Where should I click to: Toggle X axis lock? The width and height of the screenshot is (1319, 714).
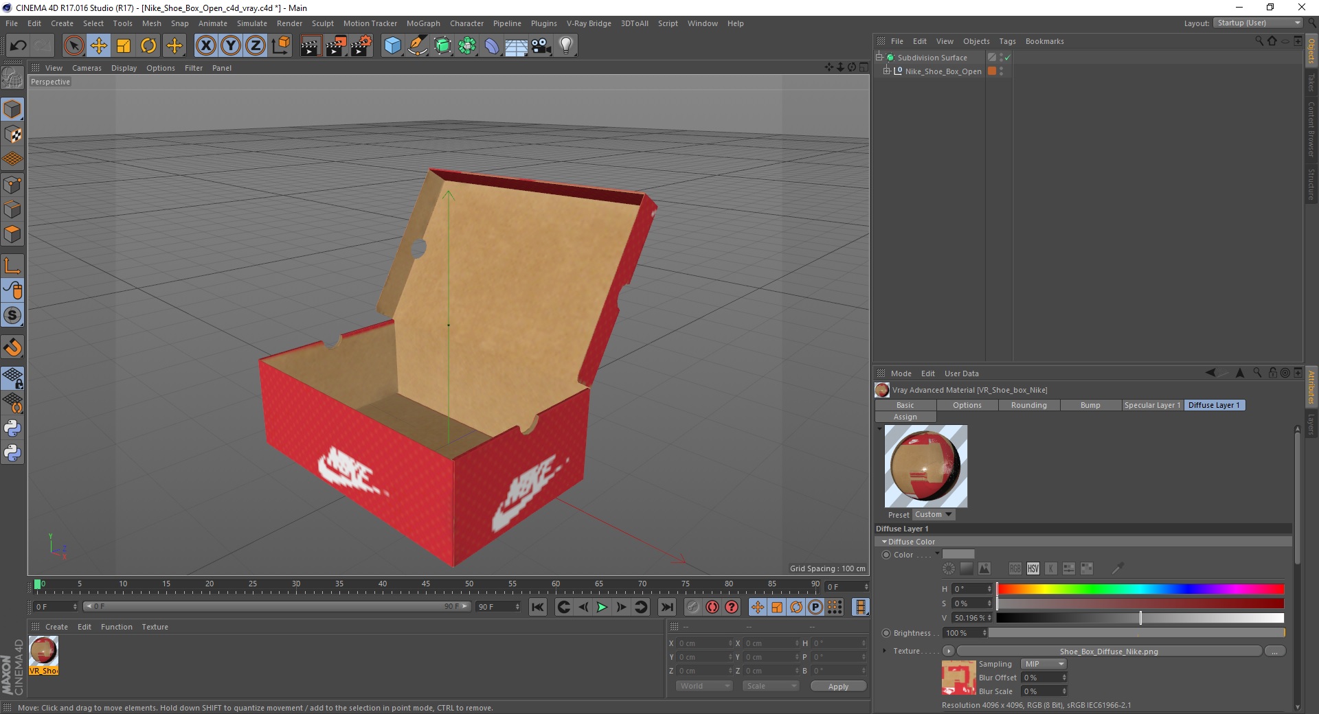[x=205, y=46]
